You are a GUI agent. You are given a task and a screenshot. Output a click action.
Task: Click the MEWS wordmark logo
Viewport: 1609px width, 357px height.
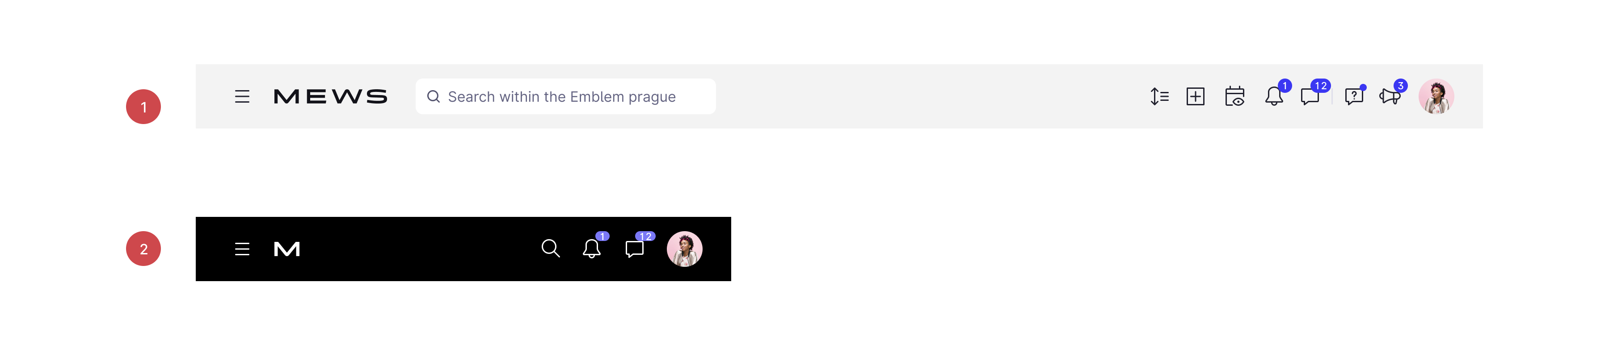(330, 97)
